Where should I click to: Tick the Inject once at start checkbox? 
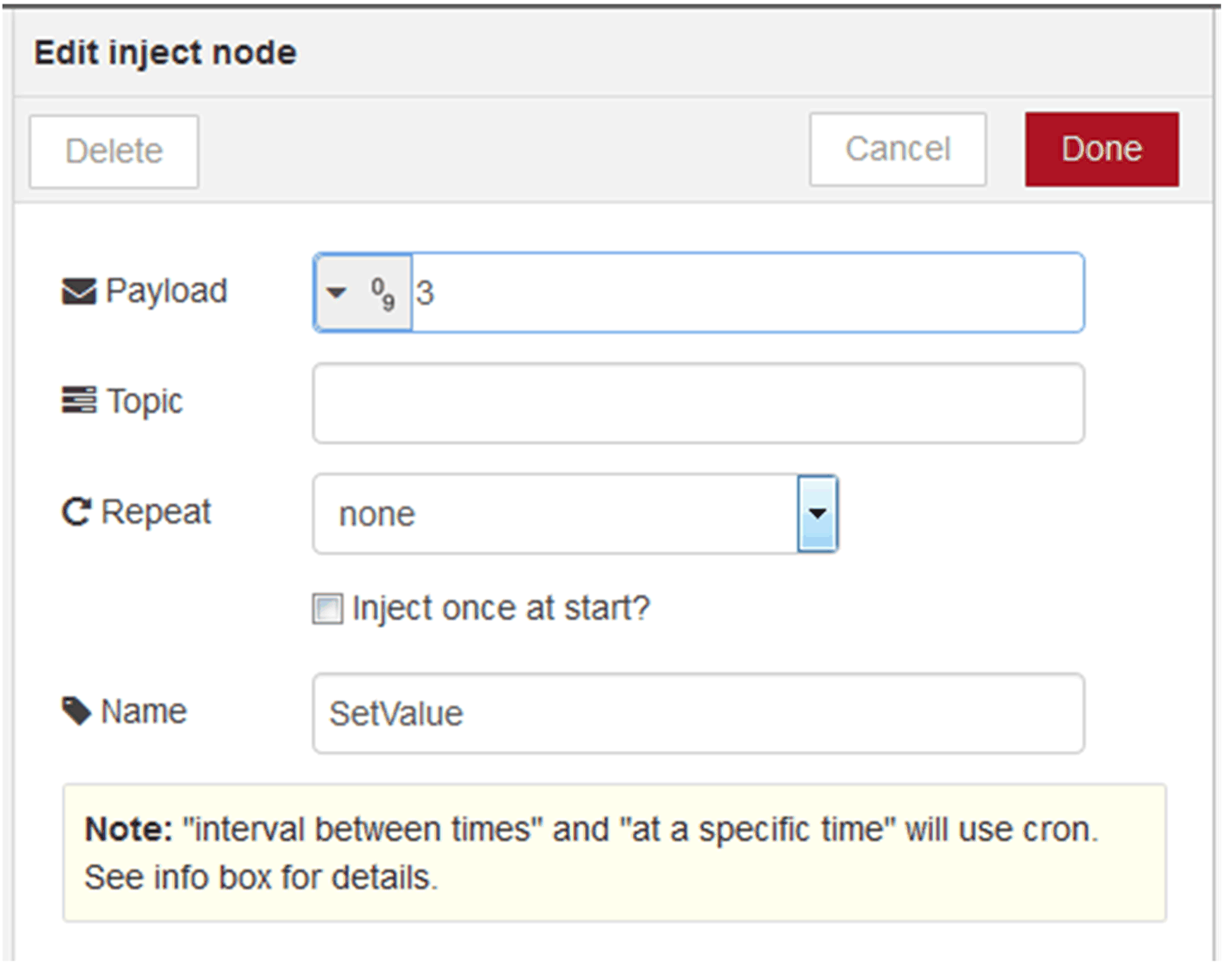pyautogui.click(x=327, y=609)
